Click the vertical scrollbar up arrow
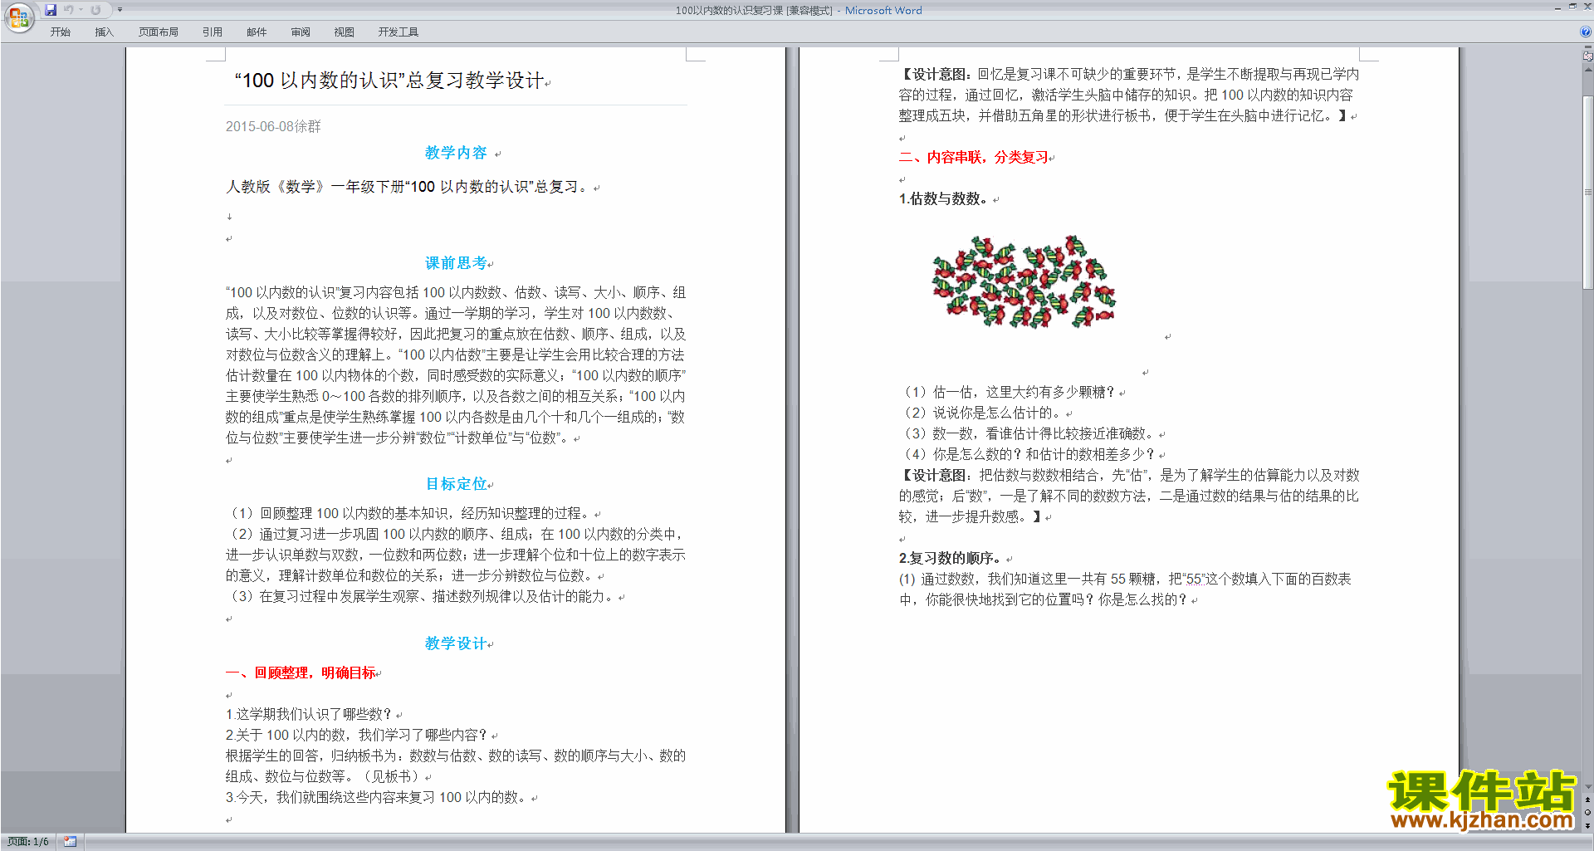Viewport: 1594px width, 851px height. pos(1588,70)
